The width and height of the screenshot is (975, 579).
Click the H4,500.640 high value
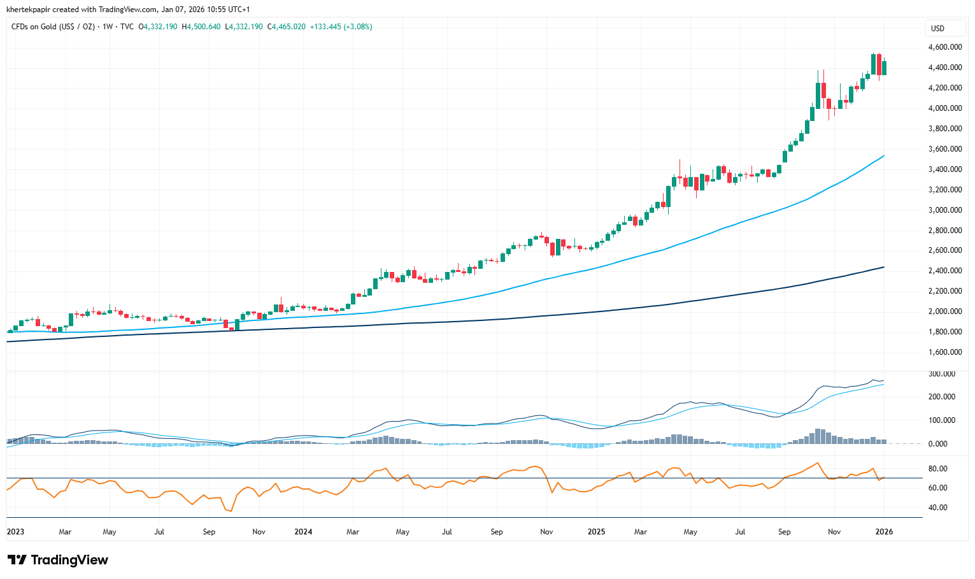click(201, 27)
